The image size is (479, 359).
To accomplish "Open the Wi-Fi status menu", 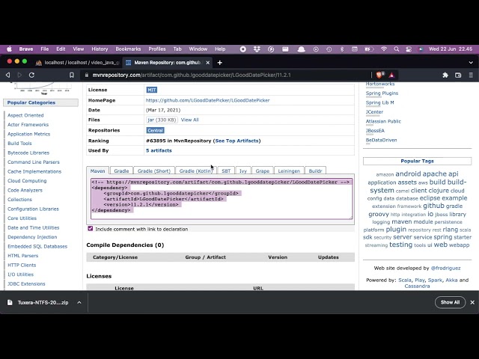I will pyautogui.click(x=384, y=49).
